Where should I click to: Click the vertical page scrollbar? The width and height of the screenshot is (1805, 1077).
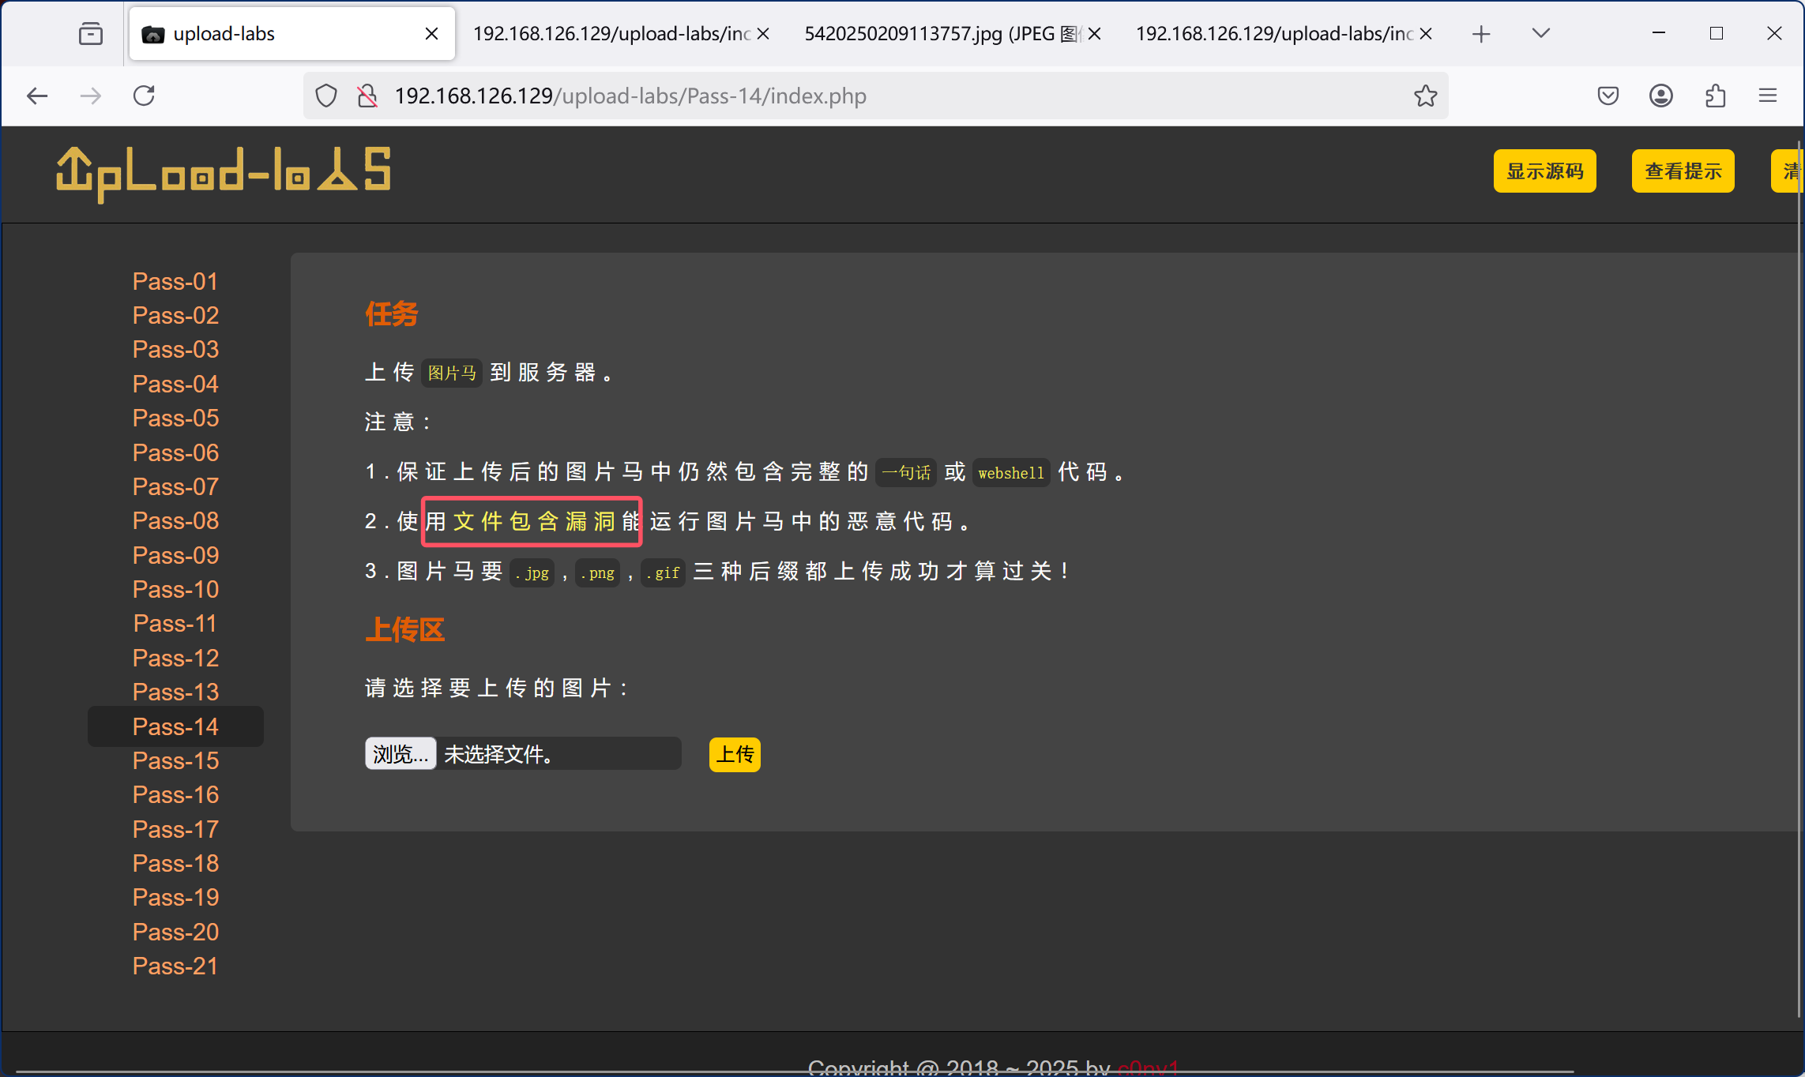pos(1799,553)
